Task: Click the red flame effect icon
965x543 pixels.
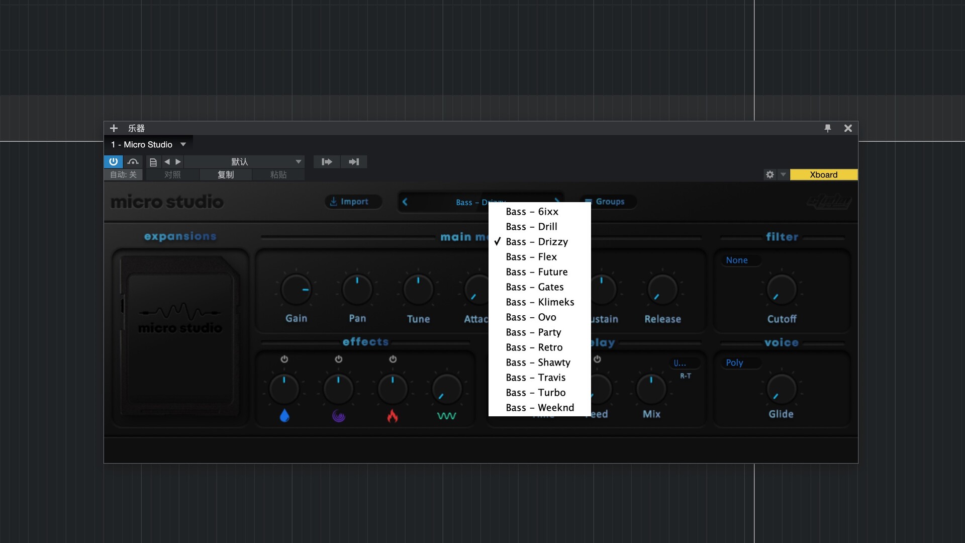Action: tap(393, 416)
